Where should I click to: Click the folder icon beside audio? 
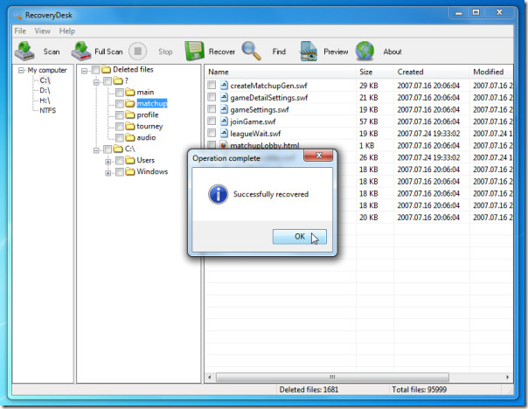pos(130,137)
